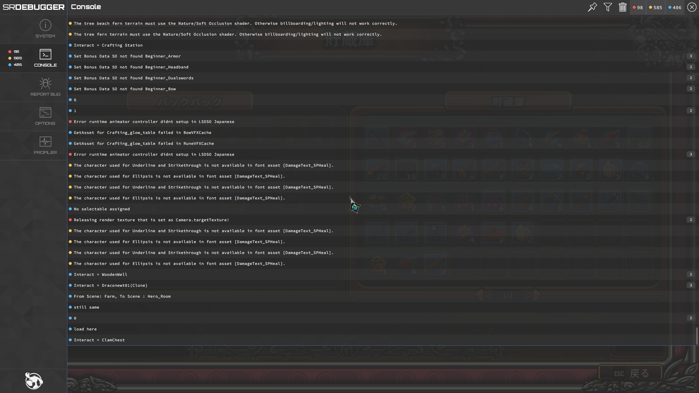Select the 'Interact = ClamChest' log entry
This screenshot has height=393, width=699.
(99, 340)
